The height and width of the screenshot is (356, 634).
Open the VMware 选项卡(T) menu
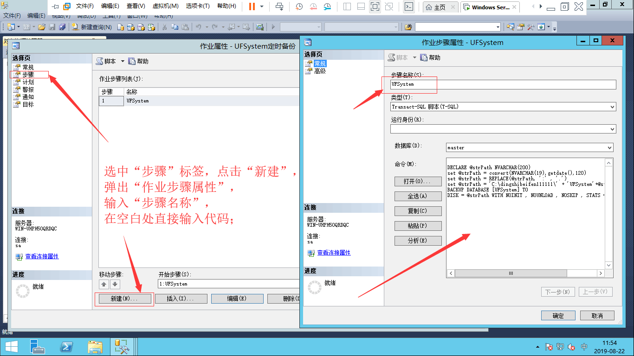(x=198, y=6)
